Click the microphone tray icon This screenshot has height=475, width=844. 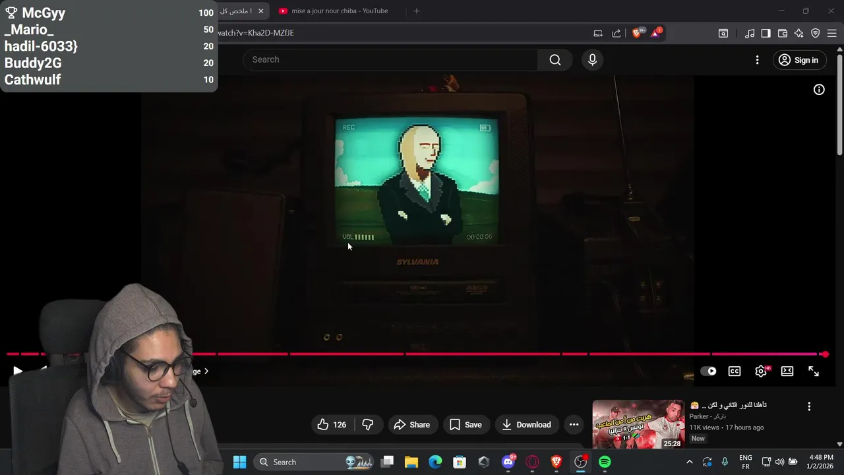[x=725, y=462]
